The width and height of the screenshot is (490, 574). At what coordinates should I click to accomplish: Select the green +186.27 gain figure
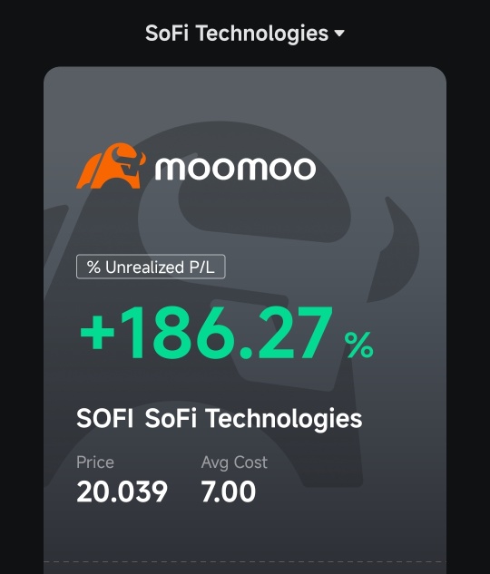tap(207, 333)
